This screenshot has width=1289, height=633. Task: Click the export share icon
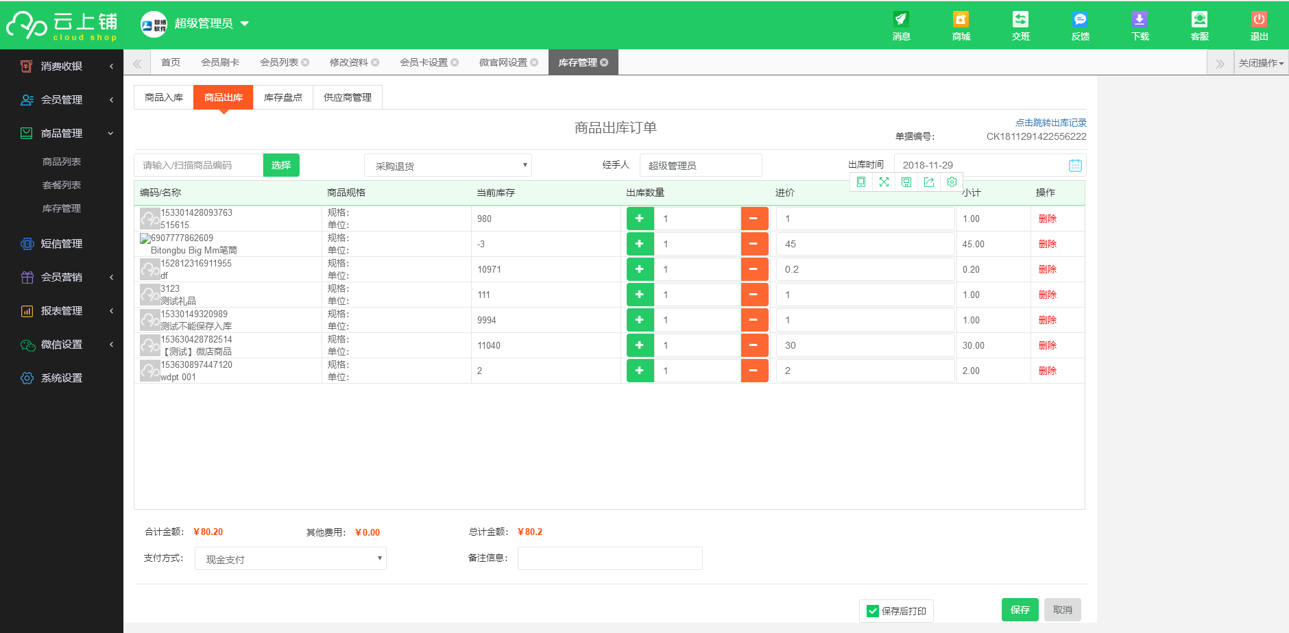click(x=929, y=182)
